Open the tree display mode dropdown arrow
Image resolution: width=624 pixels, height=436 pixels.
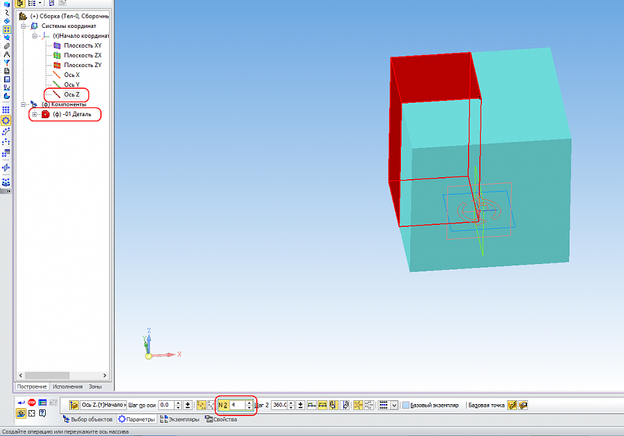click(x=40, y=3)
